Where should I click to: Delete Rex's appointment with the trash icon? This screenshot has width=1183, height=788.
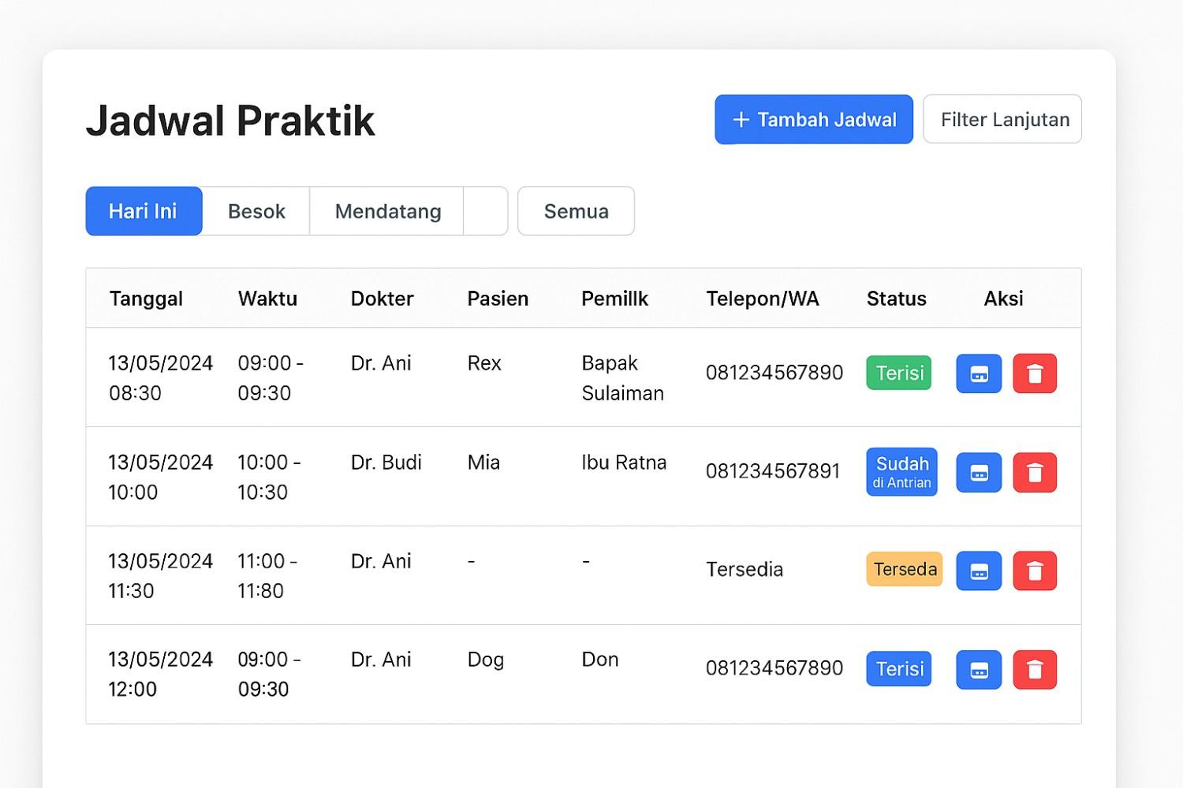coord(1035,374)
